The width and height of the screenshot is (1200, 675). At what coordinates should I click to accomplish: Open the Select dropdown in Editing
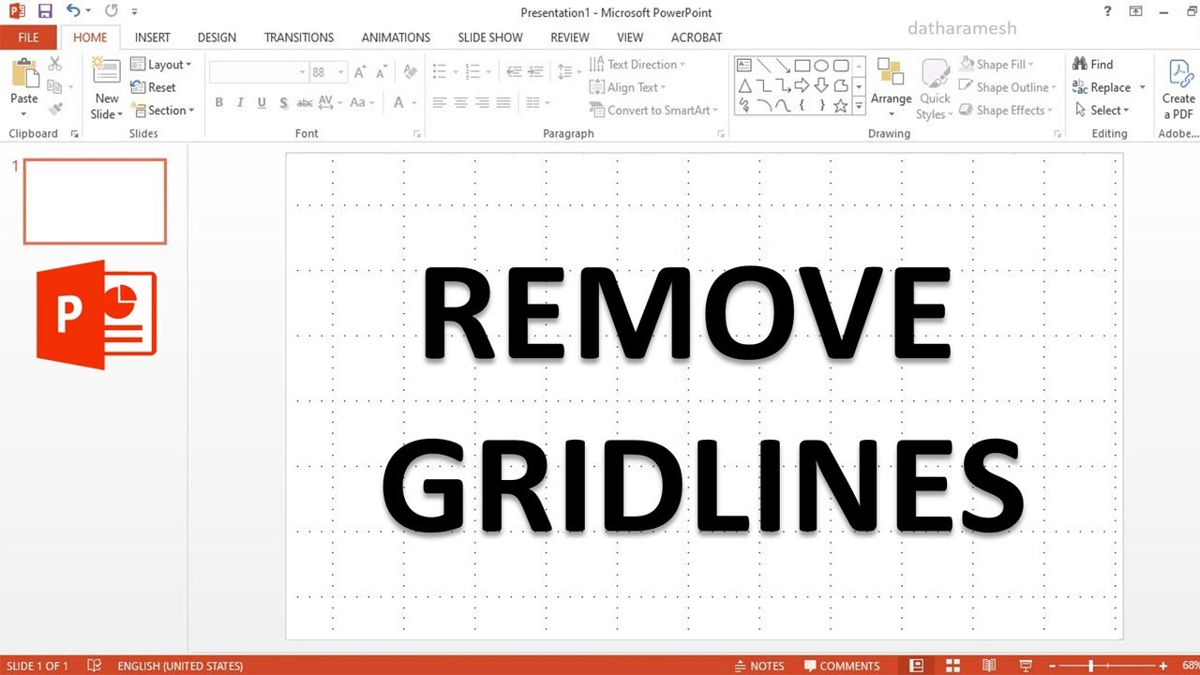1102,110
